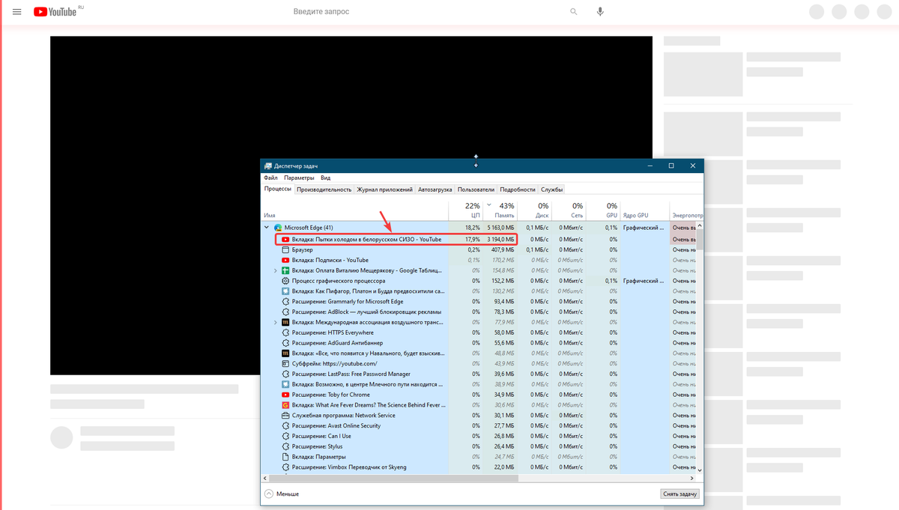The image size is (899, 510).
Task: Click puzzle icon of LastPass extension
Action: (285, 374)
